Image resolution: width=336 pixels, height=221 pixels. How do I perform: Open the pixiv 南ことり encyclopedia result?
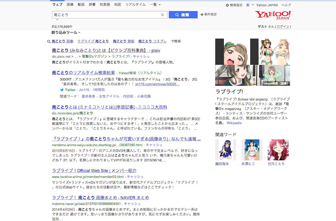coord(106,50)
